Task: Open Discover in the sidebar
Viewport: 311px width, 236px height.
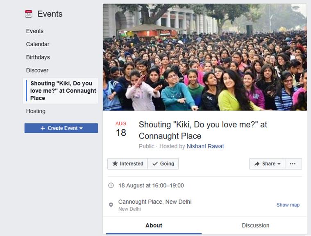Action: point(37,70)
